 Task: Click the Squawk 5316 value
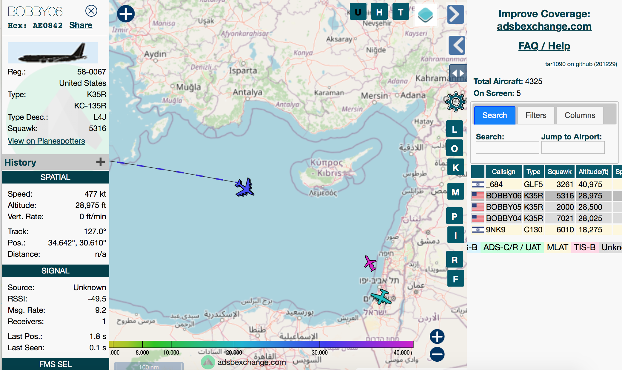pyautogui.click(x=97, y=128)
